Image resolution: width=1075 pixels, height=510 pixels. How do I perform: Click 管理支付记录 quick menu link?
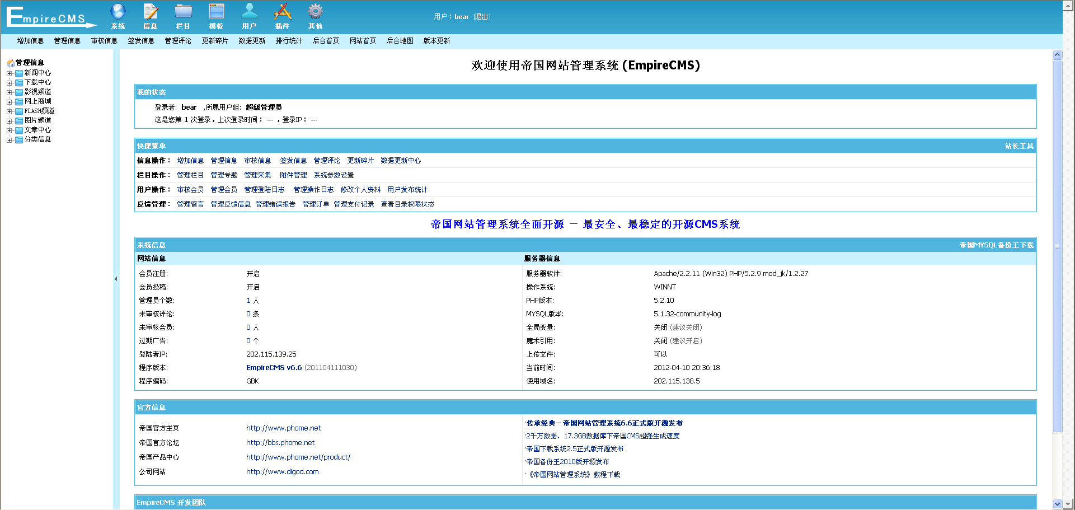pos(354,204)
